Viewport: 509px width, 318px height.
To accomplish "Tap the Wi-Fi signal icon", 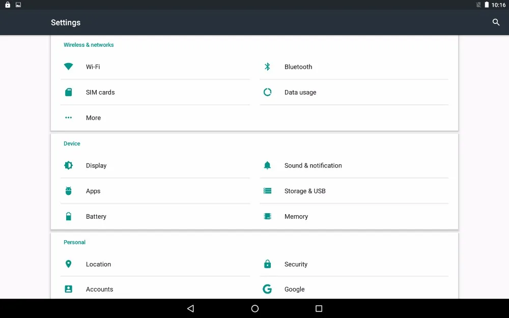I will click(x=69, y=67).
